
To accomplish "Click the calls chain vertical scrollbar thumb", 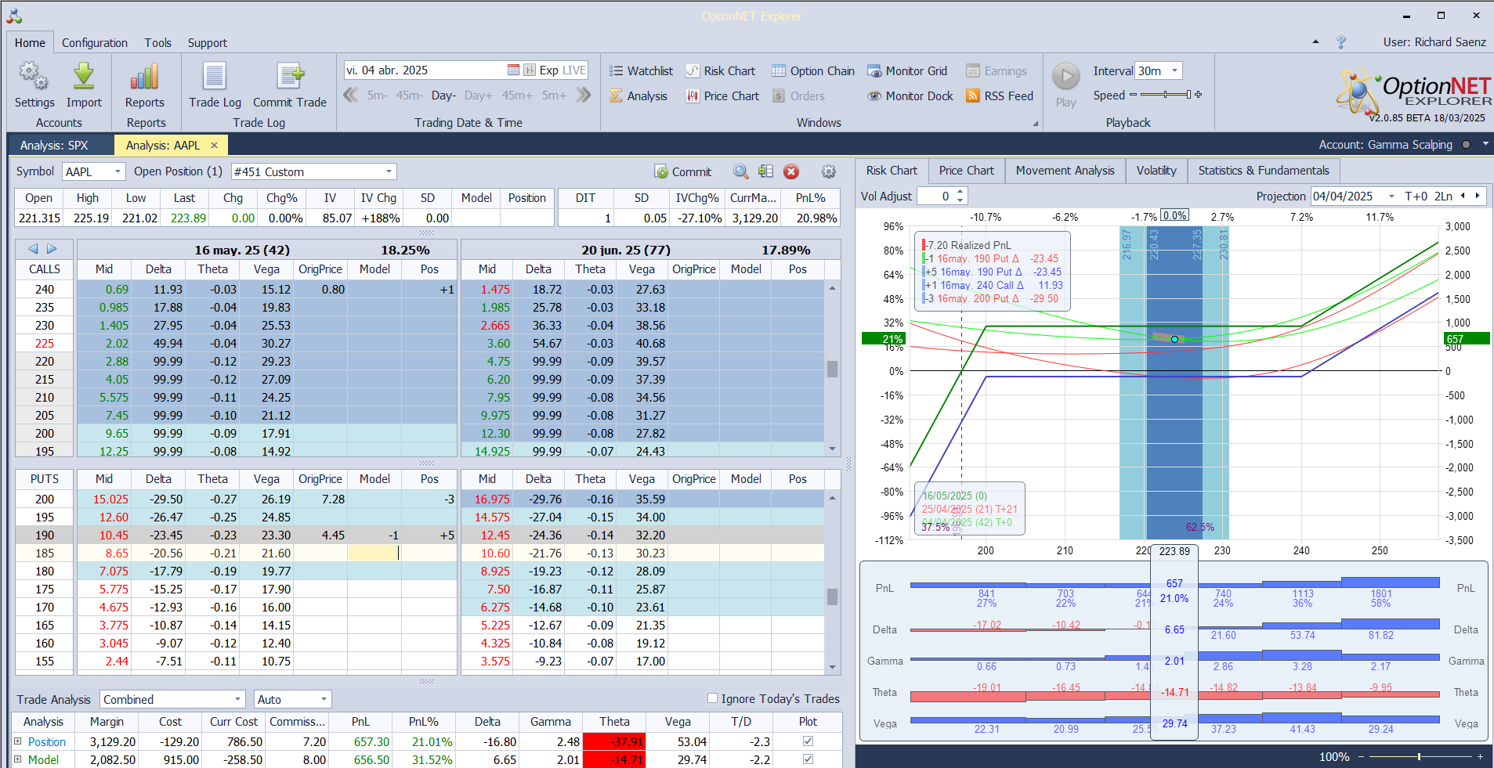I will tap(832, 369).
